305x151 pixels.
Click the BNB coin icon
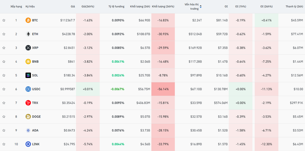(x=28, y=61)
